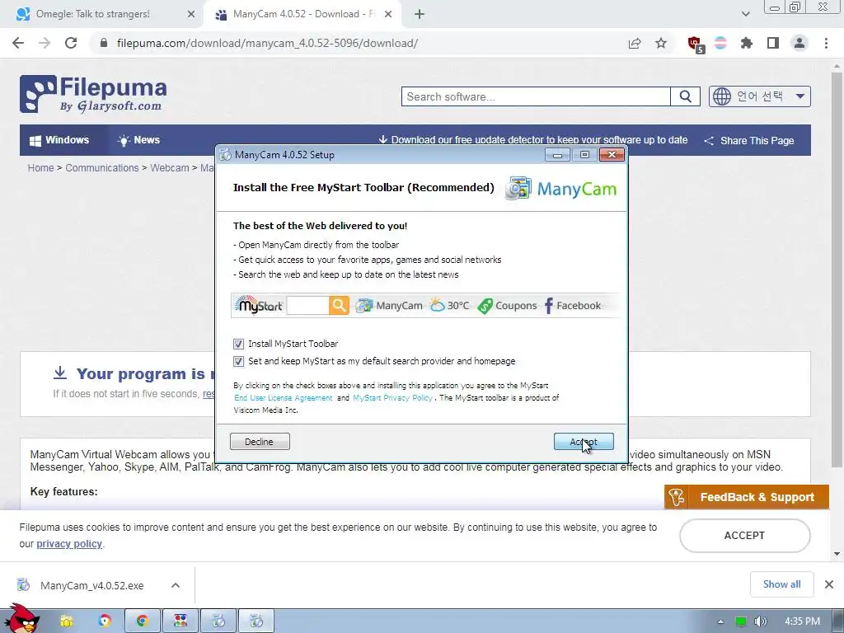
Task: Click the padlock site info icon
Action: coord(104,43)
